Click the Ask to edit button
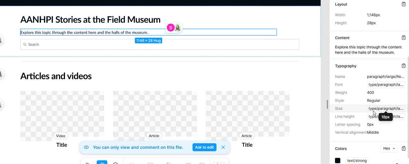Screen dimensions: 409x164 click(204, 147)
